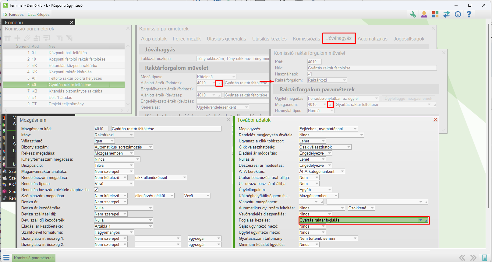
Task: Open the Cikk választhatóság dropdown
Action: click(x=325, y=147)
